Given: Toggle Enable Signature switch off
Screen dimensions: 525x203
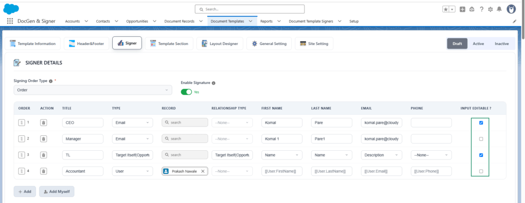Looking at the screenshot, I should pyautogui.click(x=187, y=92).
